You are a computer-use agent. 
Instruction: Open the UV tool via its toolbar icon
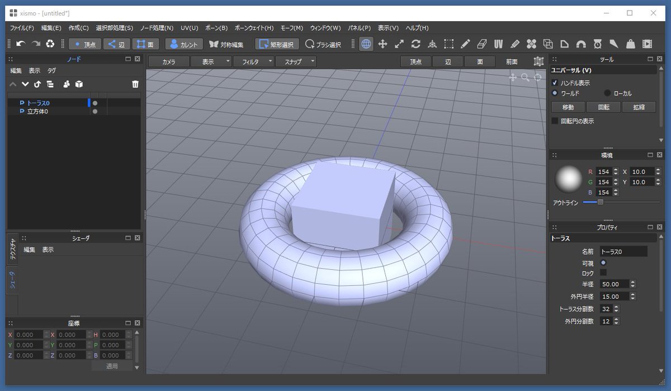coord(498,44)
